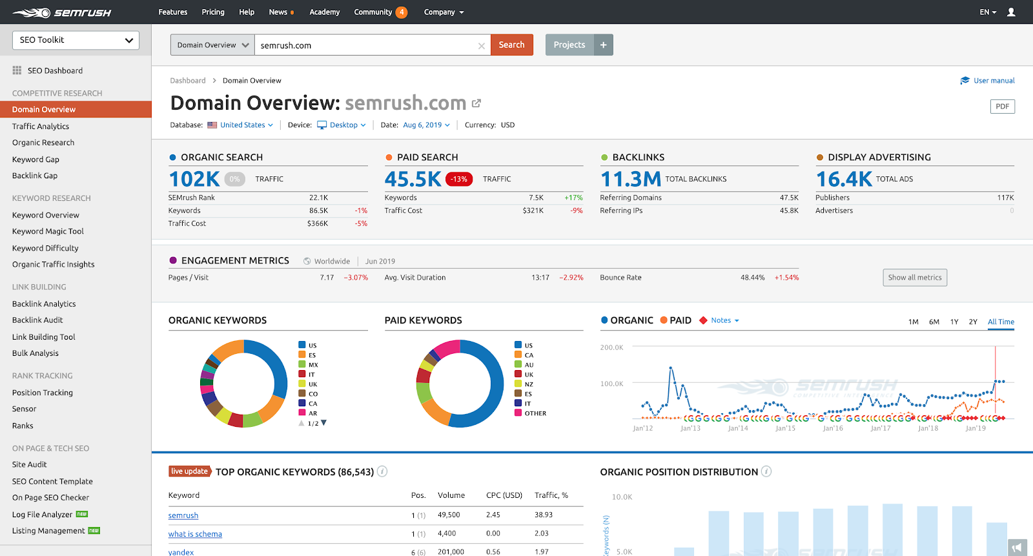Screen dimensions: 1033x556
Task: Open the Academy menu item
Action: coord(324,12)
